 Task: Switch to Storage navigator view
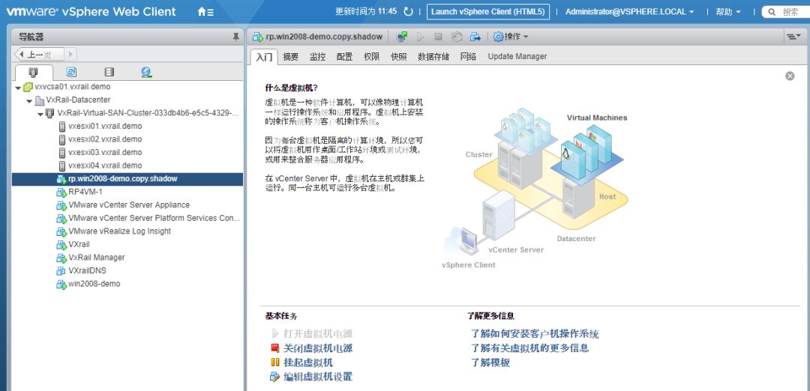pyautogui.click(x=109, y=72)
